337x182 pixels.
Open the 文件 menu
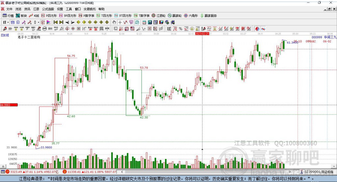(10, 9)
